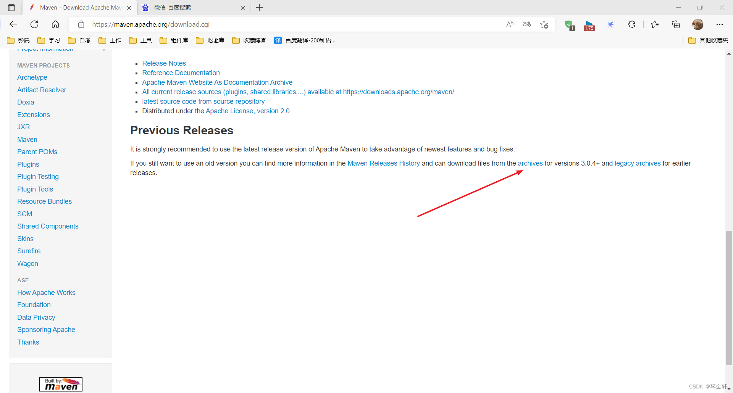Open Reference Documentation link

pyautogui.click(x=181, y=73)
